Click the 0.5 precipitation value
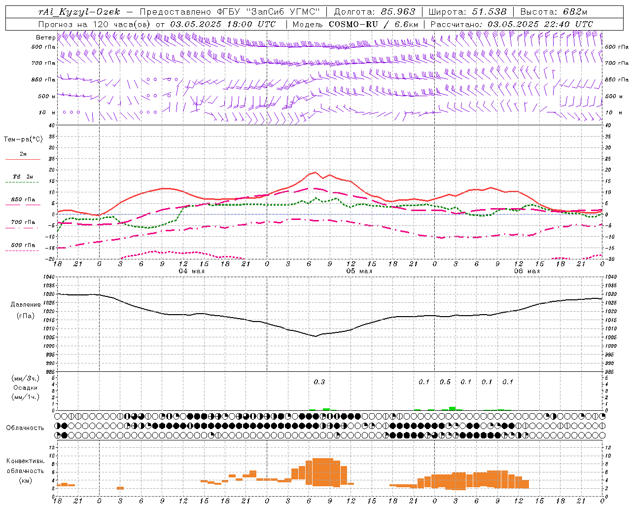 click(445, 382)
